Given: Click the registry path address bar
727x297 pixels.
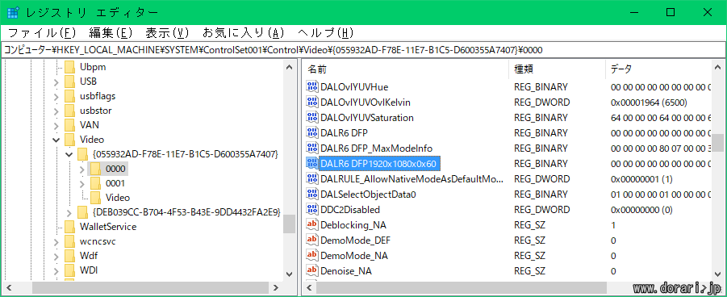Looking at the screenshot, I should 363,50.
